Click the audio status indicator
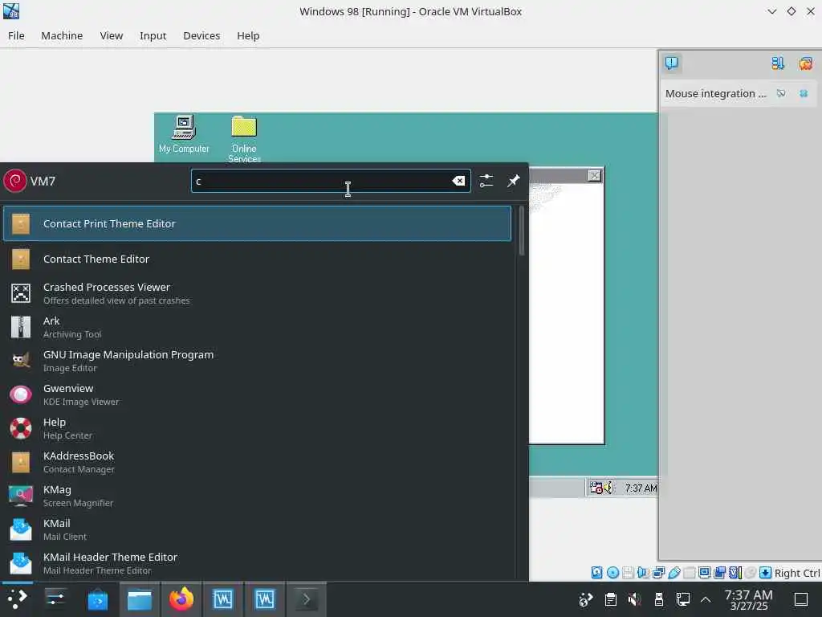822x617 pixels. [x=643, y=572]
